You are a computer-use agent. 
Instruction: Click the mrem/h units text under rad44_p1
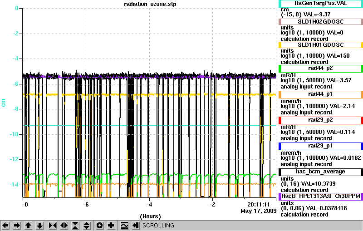tap(291, 101)
